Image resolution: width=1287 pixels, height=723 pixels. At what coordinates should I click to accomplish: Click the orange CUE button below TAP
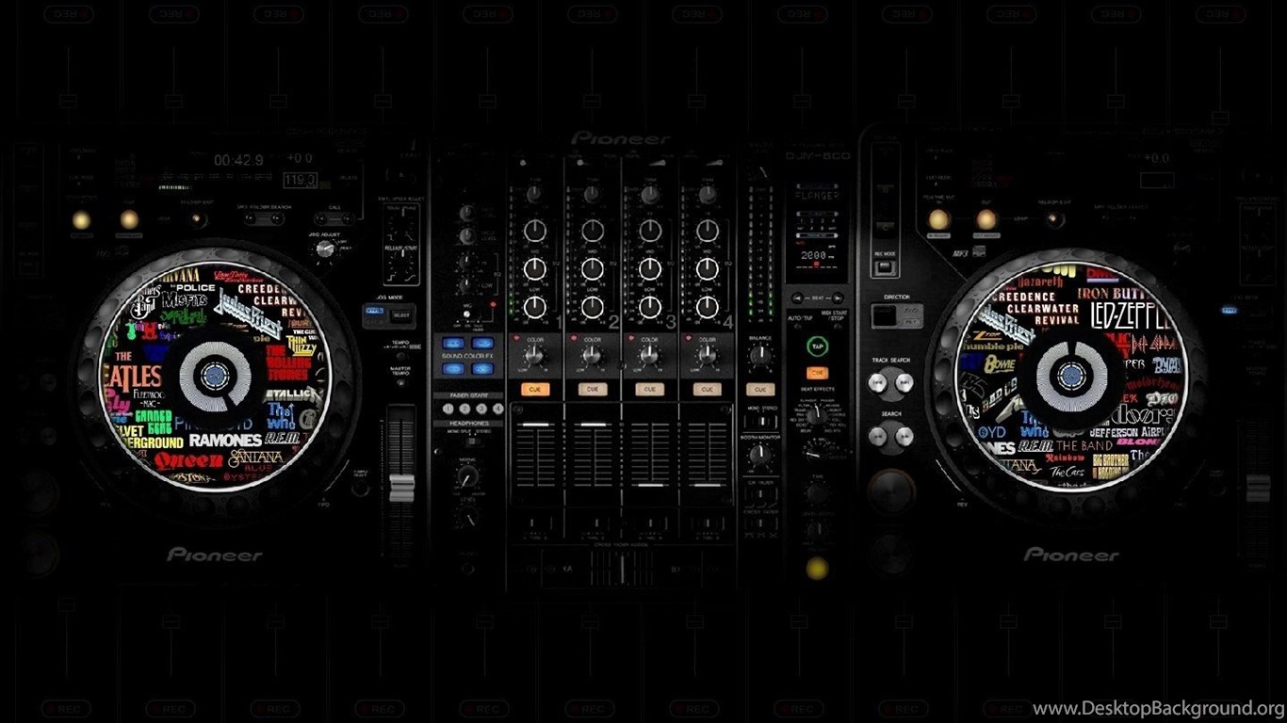(817, 373)
